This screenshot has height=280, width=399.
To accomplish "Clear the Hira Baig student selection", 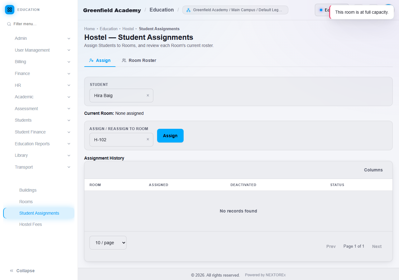I will coord(148,96).
